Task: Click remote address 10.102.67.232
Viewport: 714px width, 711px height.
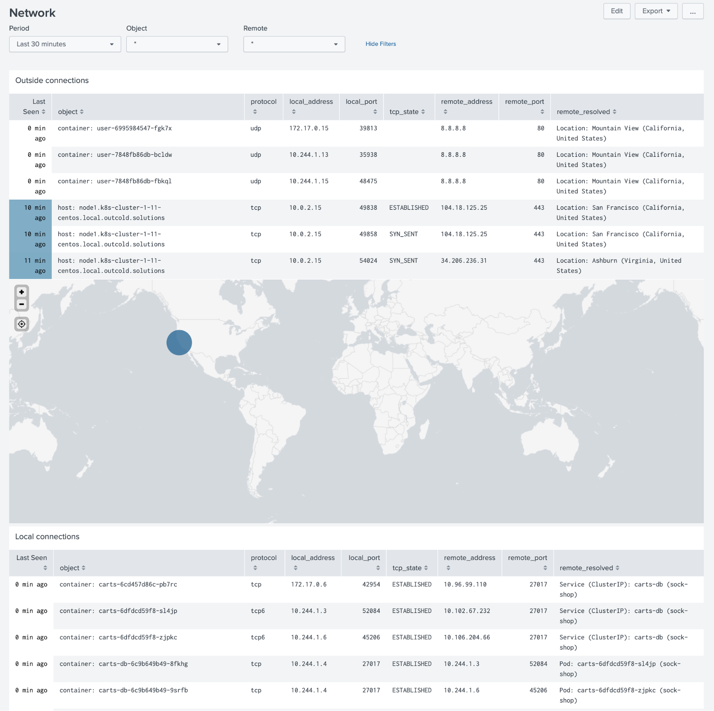Action: pos(467,611)
